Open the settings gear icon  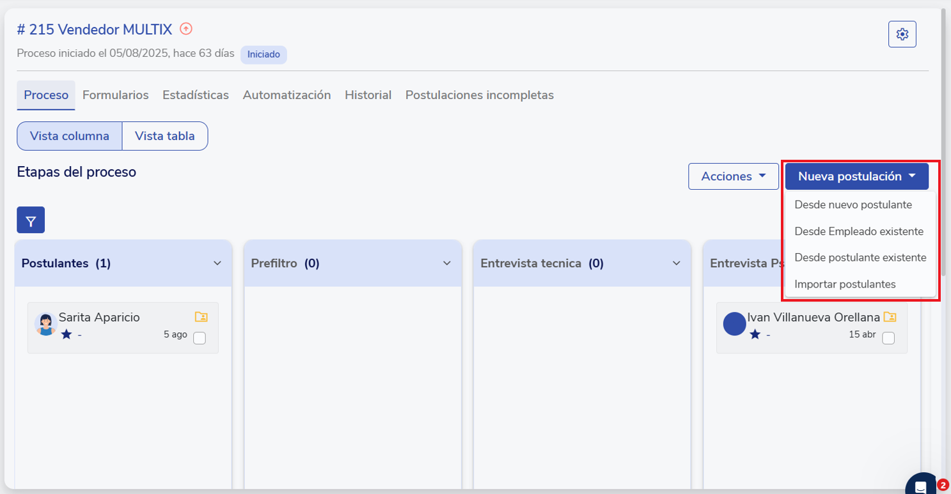tap(902, 35)
